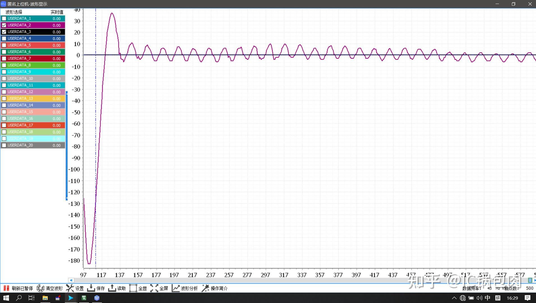The width and height of the screenshot is (536, 303).
Task: Enable the USERDATA_4 waveform checkbox
Action: (4, 38)
